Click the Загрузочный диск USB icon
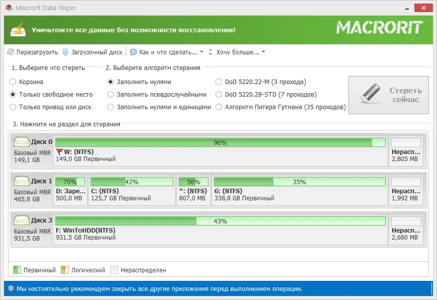This screenshot has height=300, width=437. (x=65, y=52)
